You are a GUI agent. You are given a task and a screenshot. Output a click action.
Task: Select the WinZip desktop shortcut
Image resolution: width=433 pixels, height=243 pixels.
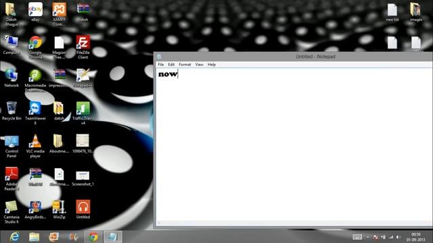59,209
